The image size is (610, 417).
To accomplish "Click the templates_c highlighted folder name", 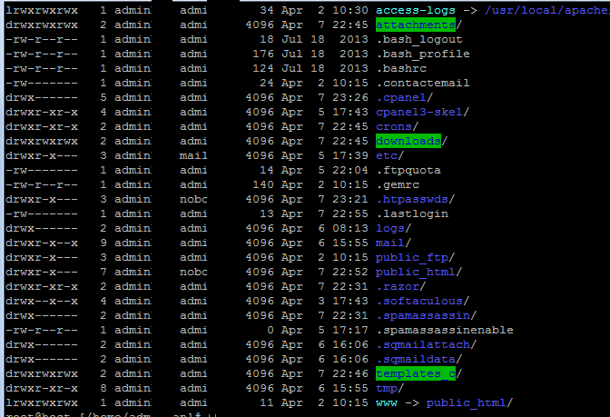I will [x=416, y=373].
